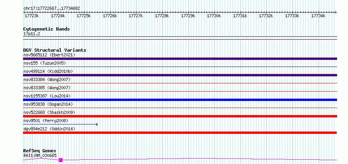This screenshot has height=164, width=348.
Task: Click the 17731k ruler tick label
Action: (240, 16)
